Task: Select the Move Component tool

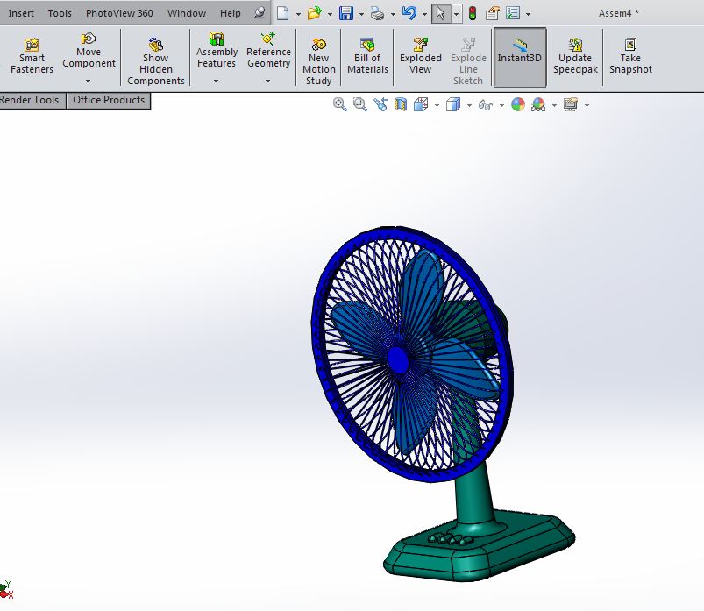Action: (89, 50)
